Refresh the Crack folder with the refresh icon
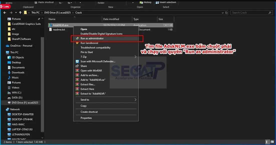Image resolution: width=276 pixels, height=145 pixels. point(226,12)
